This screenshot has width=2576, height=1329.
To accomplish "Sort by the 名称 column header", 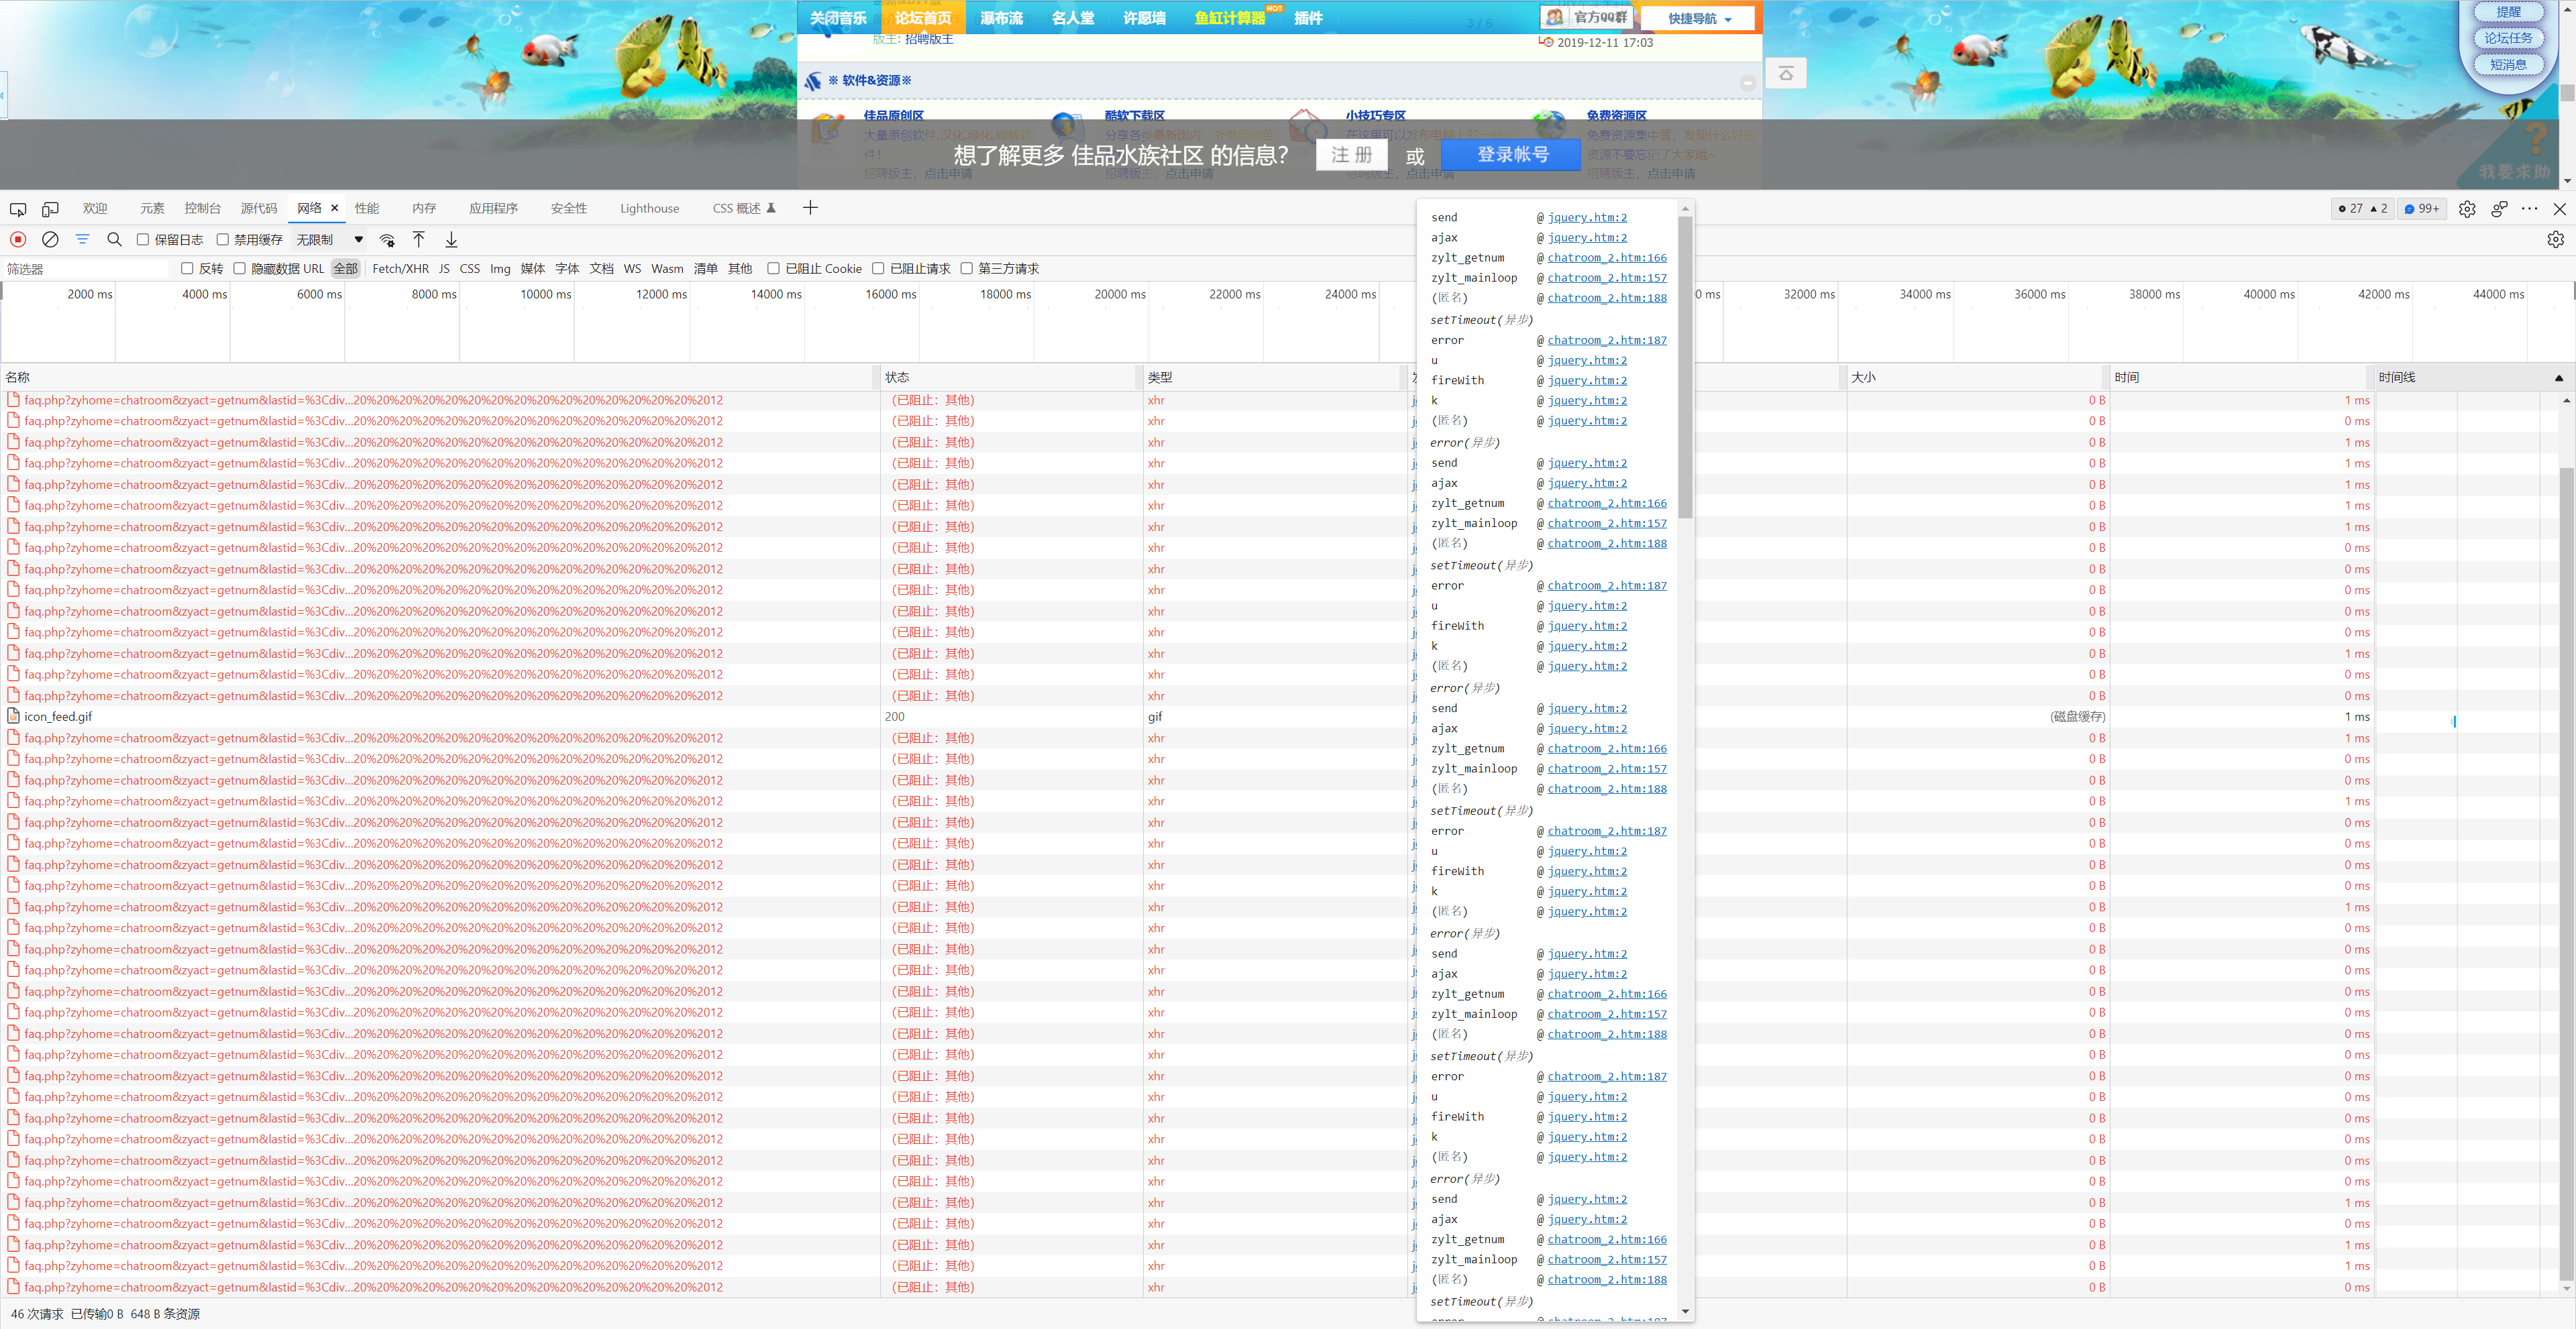I will point(440,378).
